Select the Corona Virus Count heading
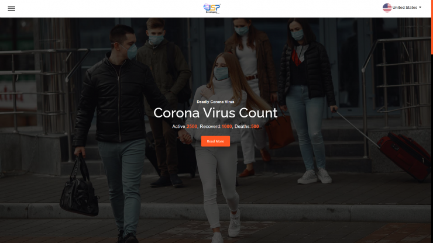Image resolution: width=433 pixels, height=243 pixels. pos(215,113)
